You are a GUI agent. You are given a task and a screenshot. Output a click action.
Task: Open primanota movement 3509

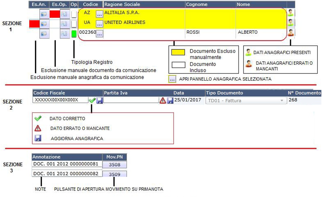point(114,174)
